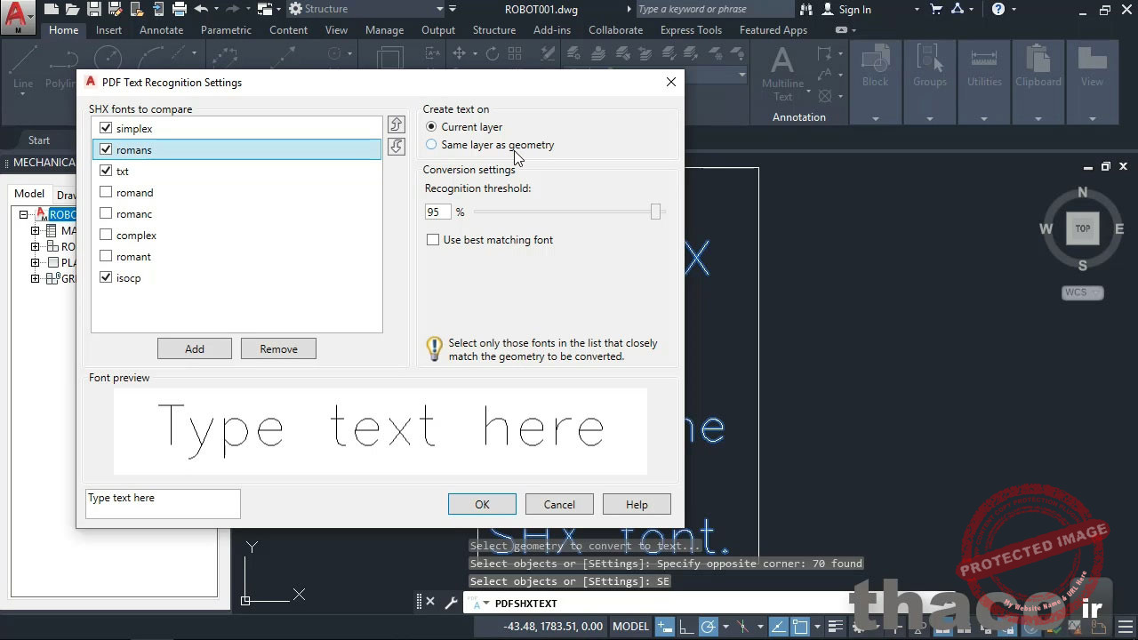
Task: Check the romand font checkbox
Action: (106, 192)
